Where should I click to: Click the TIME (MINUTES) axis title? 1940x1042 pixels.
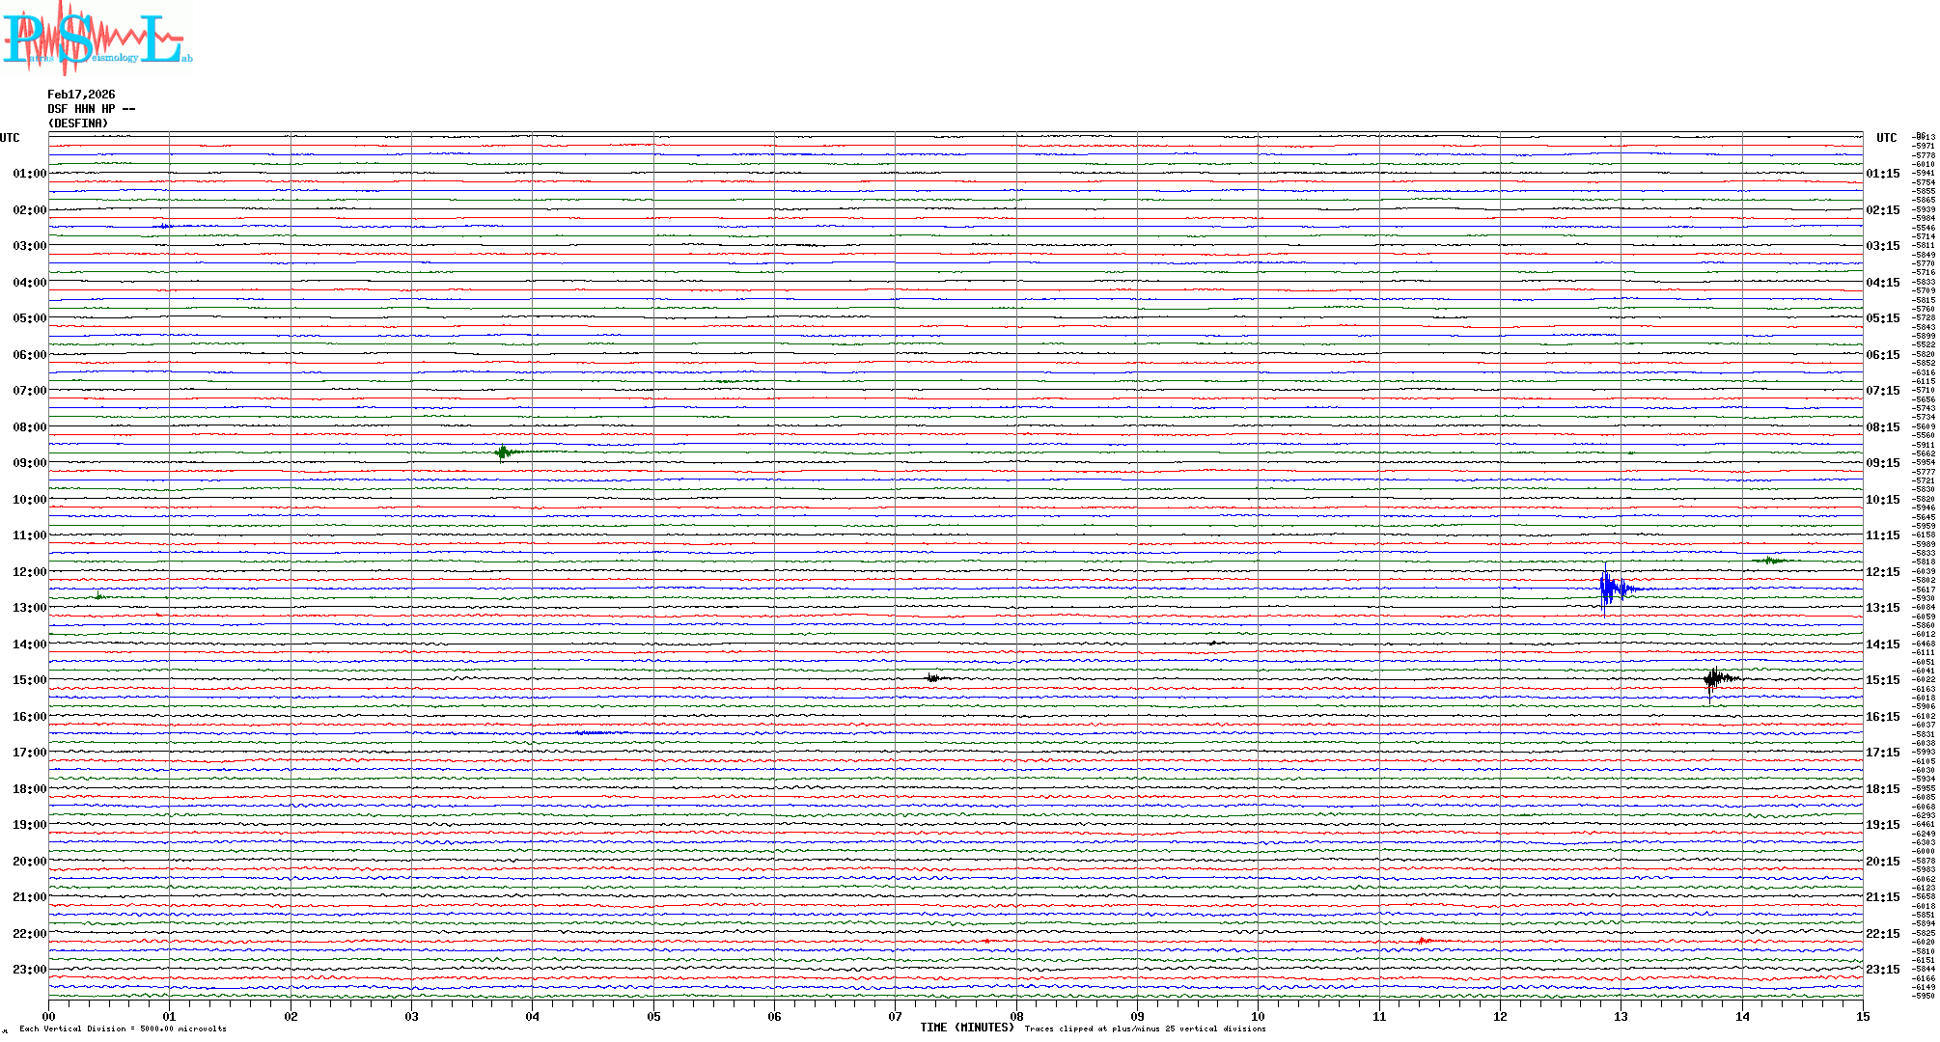point(967,1028)
